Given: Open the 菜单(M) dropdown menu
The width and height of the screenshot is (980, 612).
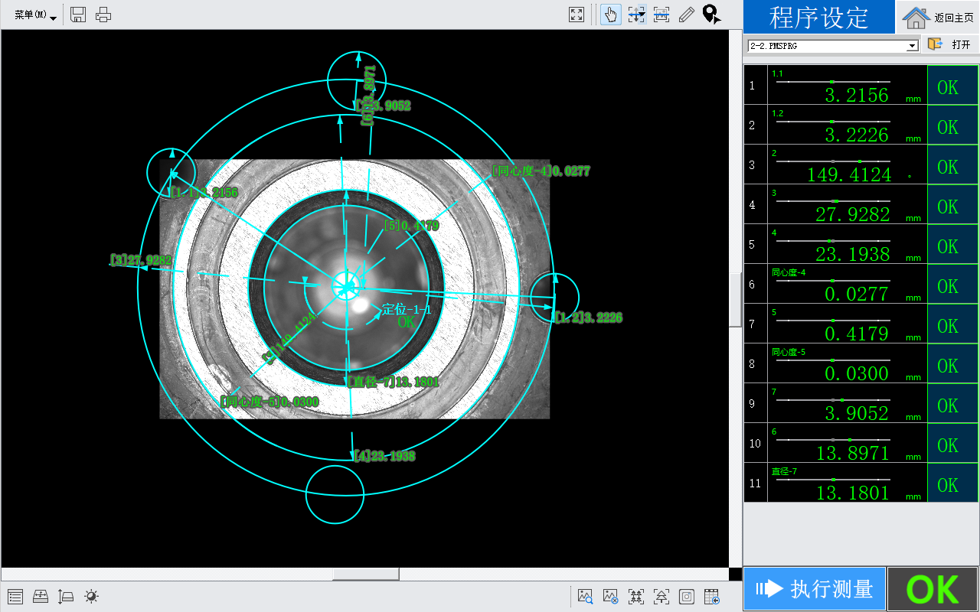Looking at the screenshot, I should pos(35,15).
